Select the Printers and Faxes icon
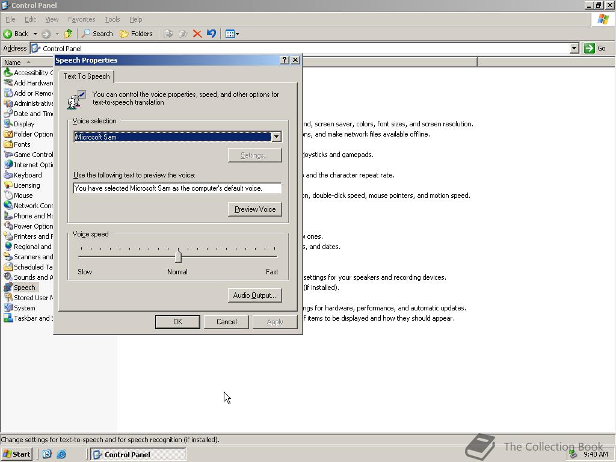 pos(8,236)
